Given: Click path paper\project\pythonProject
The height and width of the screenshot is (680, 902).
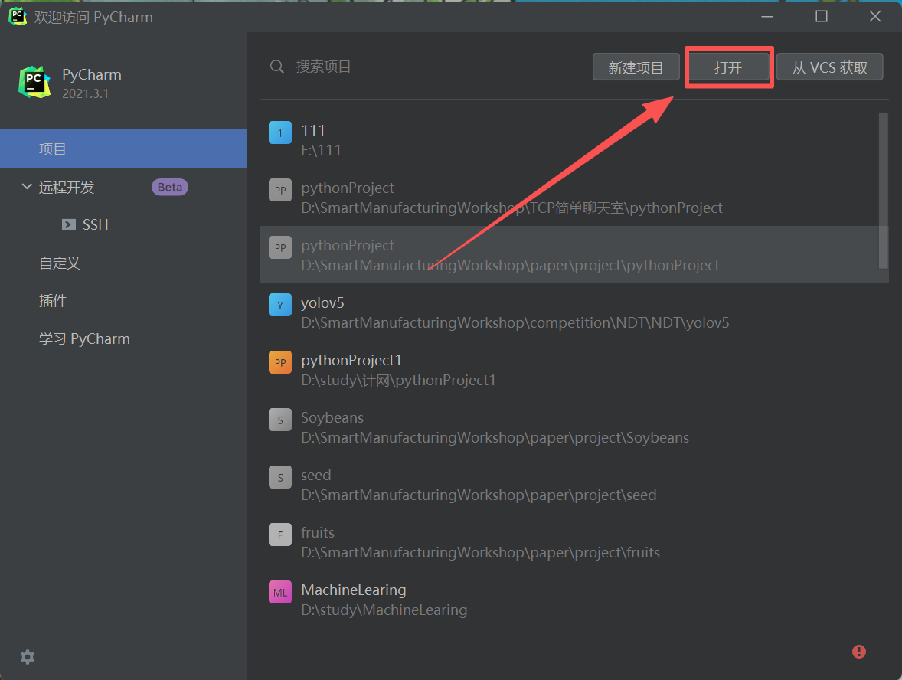Looking at the screenshot, I should point(510,265).
